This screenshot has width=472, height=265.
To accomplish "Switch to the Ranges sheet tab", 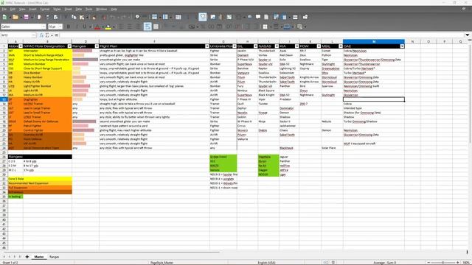I will pyautogui.click(x=54, y=257).
